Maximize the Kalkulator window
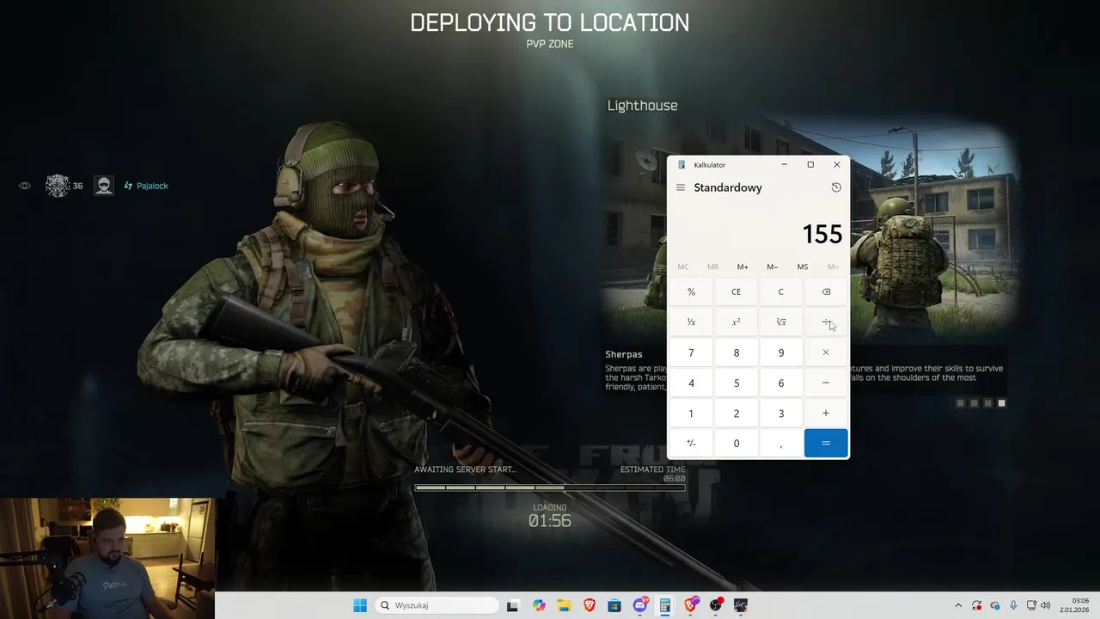This screenshot has width=1100, height=619. [x=810, y=164]
